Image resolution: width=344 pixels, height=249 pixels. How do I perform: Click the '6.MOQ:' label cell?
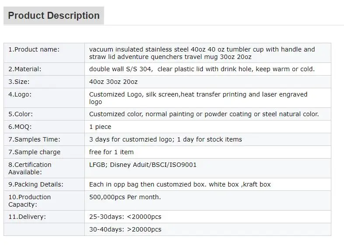point(20,127)
